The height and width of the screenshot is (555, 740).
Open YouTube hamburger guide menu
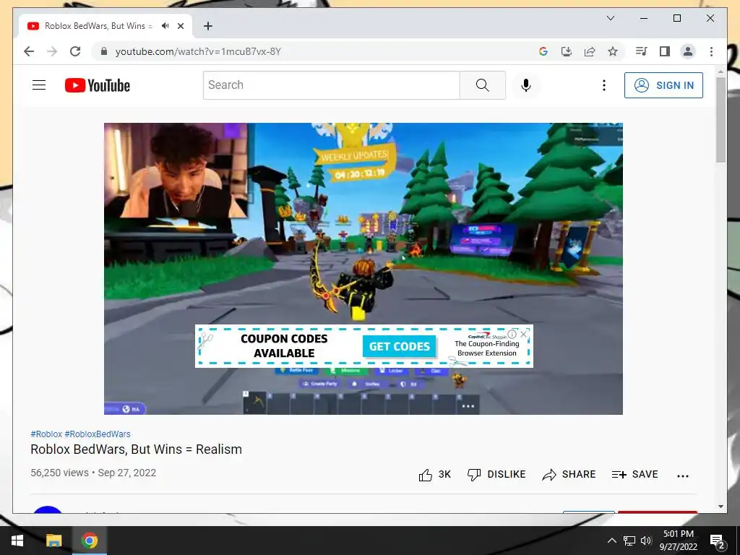pyautogui.click(x=39, y=85)
